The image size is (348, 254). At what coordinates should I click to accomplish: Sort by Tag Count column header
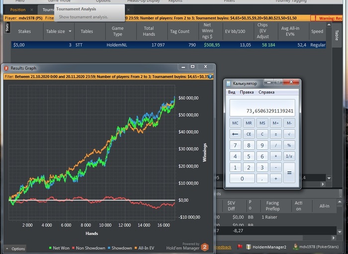(179, 31)
